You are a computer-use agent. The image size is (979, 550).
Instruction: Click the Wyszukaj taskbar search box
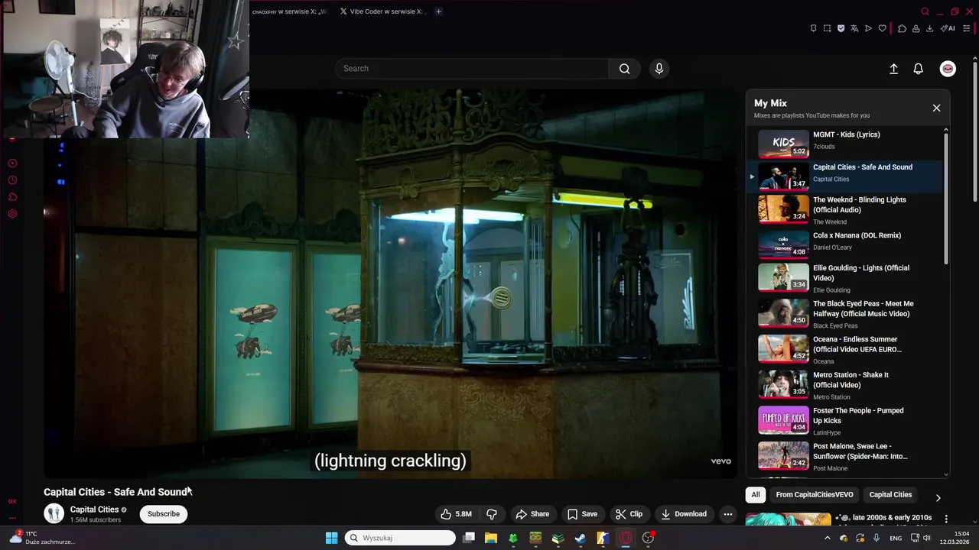pos(400,538)
